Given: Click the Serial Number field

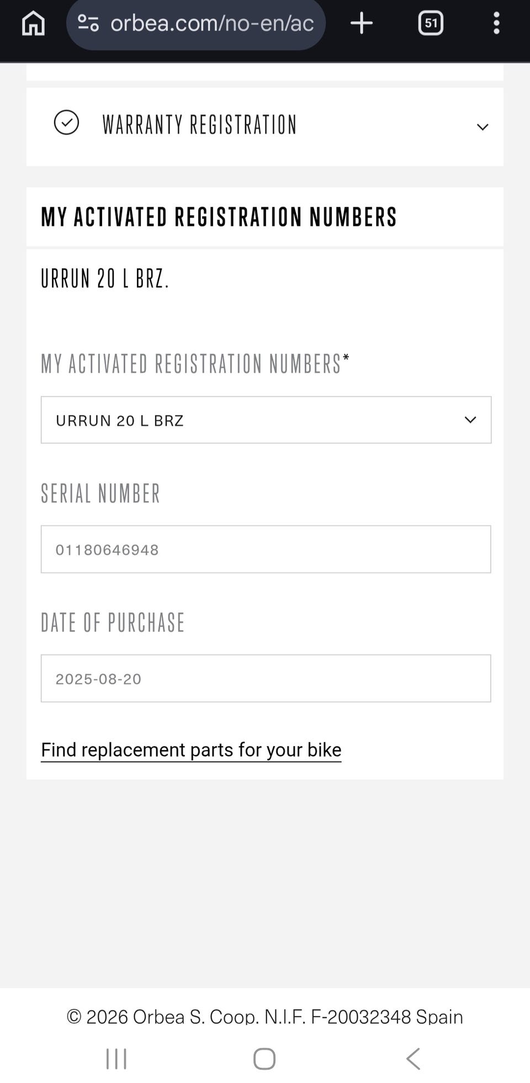Looking at the screenshot, I should [x=266, y=550].
